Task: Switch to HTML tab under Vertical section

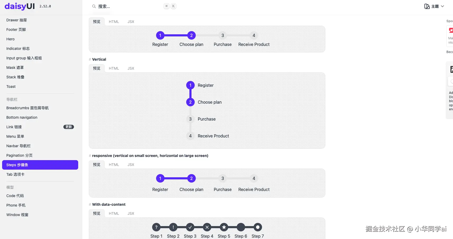Action: tap(114, 68)
